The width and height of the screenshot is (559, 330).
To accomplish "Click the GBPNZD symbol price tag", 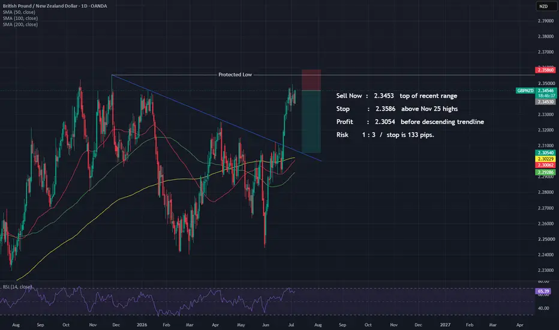I will (525, 91).
